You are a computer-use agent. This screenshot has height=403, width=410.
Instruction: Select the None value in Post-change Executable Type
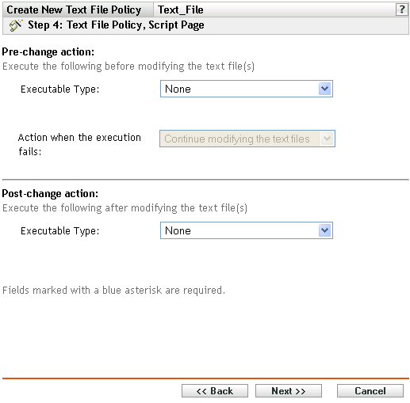pos(247,230)
